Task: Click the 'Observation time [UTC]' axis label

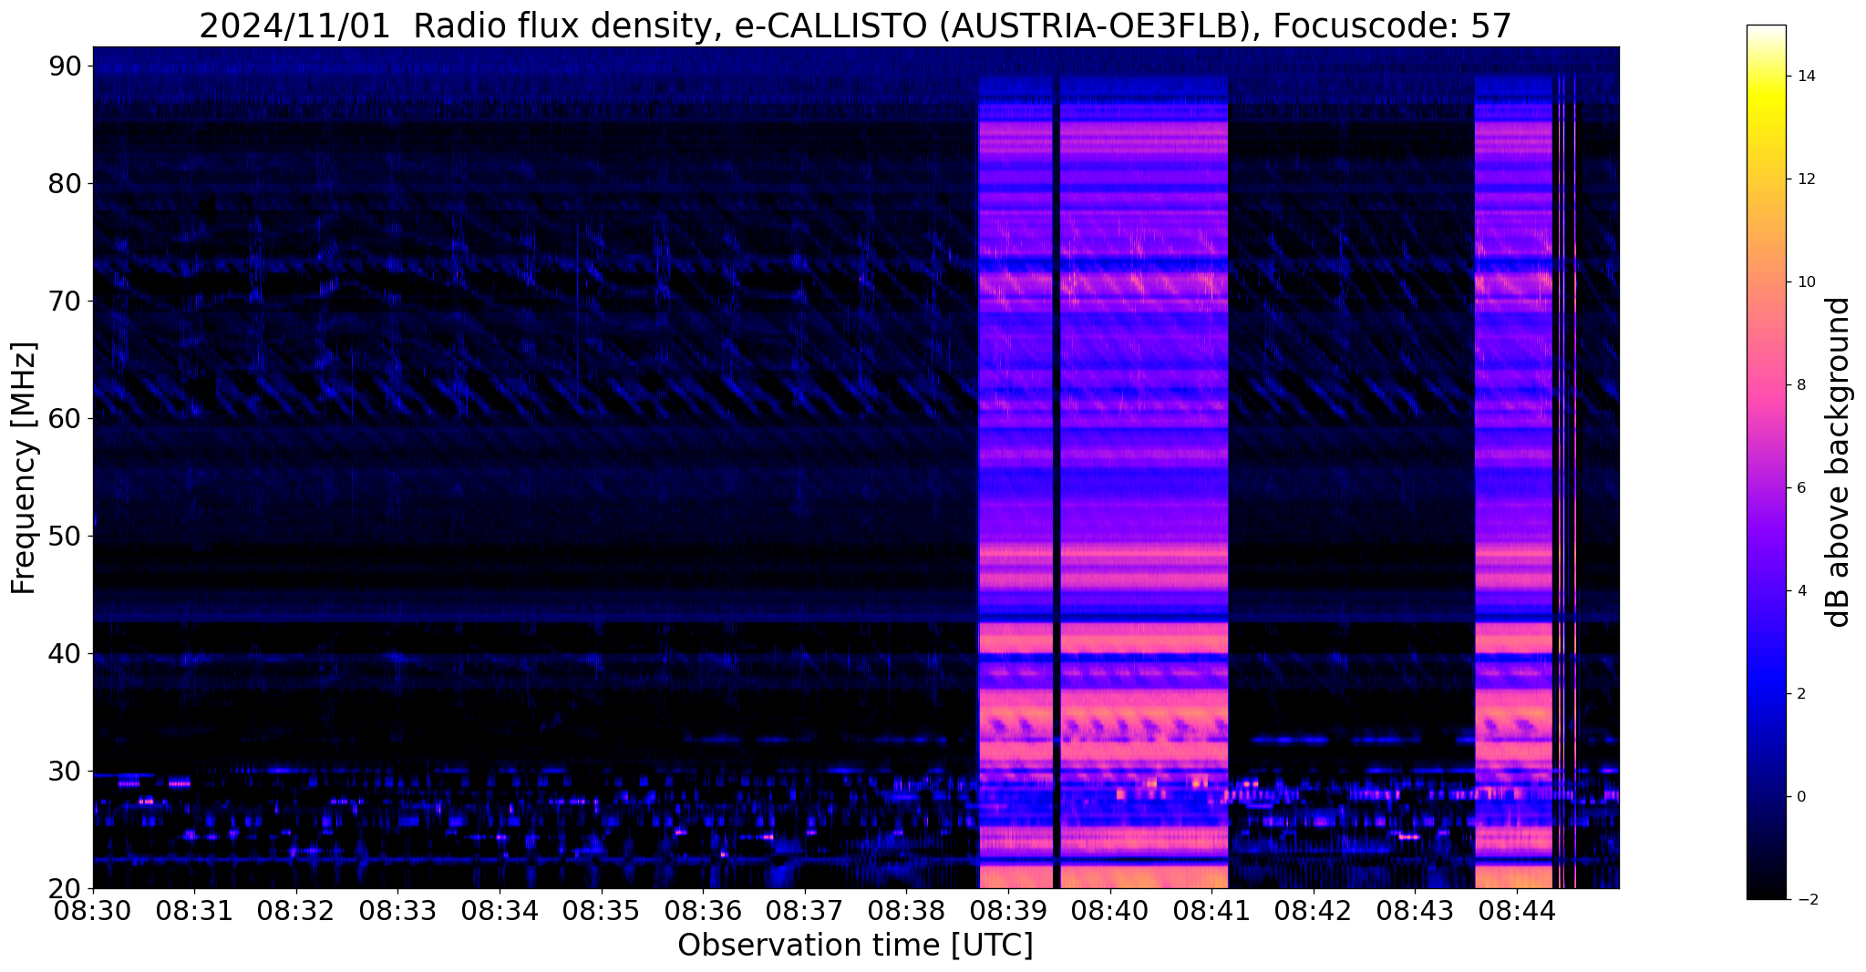Action: pos(855,946)
